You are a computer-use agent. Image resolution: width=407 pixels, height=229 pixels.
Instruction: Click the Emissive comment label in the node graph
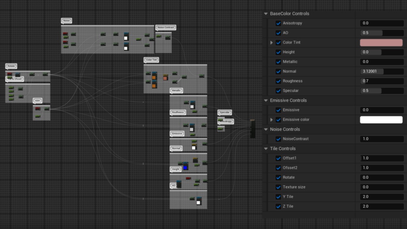tap(176, 133)
